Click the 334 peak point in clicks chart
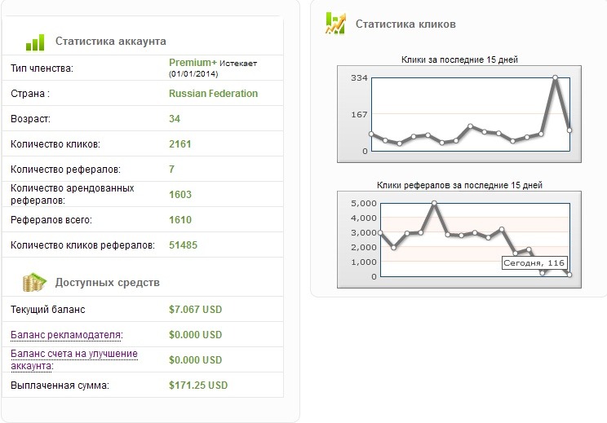The image size is (607, 423). pos(555,77)
